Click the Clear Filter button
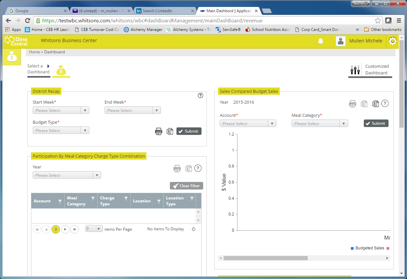 pyautogui.click(x=186, y=186)
